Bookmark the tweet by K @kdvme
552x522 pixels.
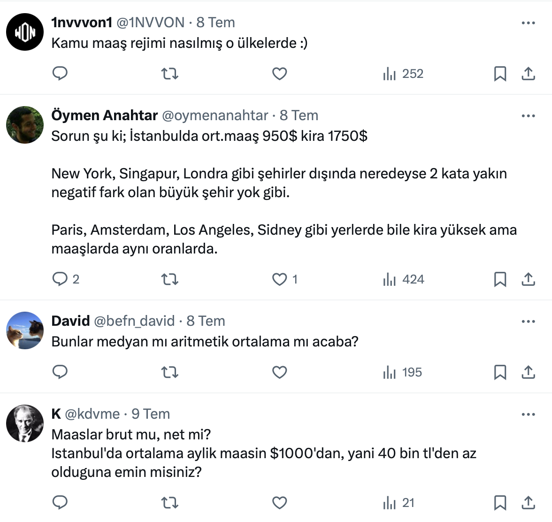(x=500, y=503)
